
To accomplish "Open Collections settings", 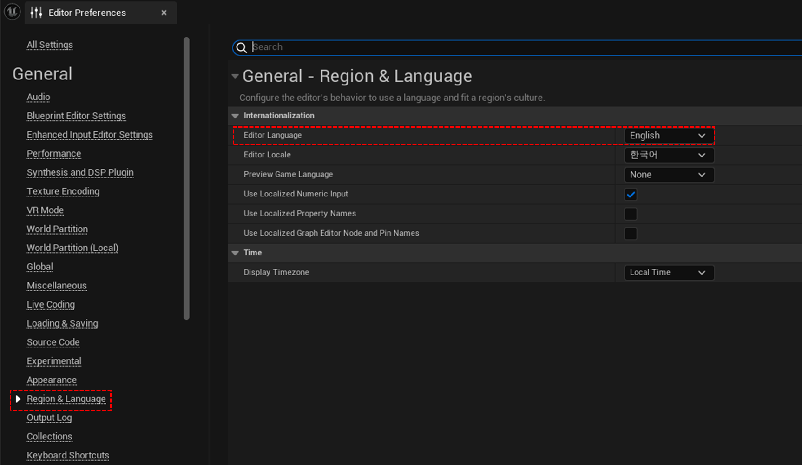I will point(49,437).
